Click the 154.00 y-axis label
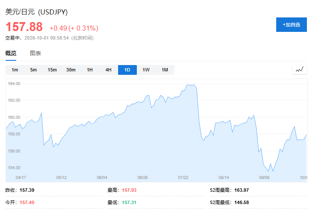This screenshot has width=315, height=213. [x=14, y=168]
